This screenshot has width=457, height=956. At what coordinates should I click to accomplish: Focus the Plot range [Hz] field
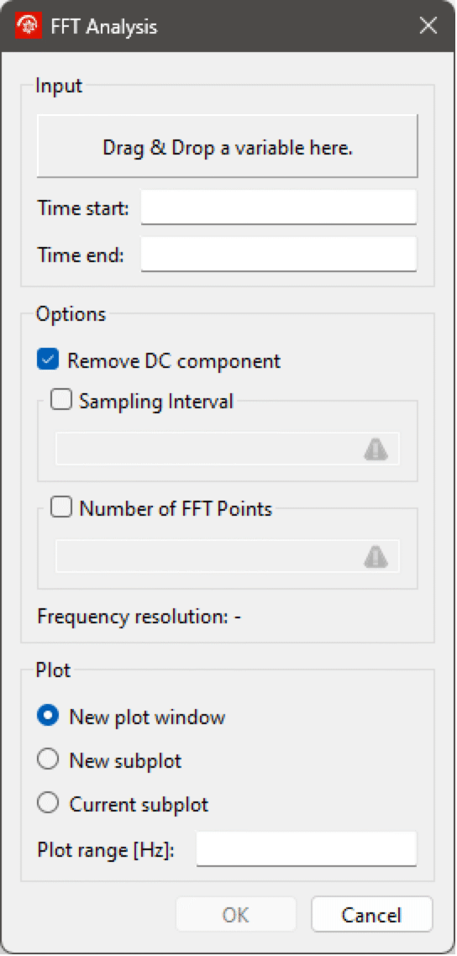tap(307, 848)
